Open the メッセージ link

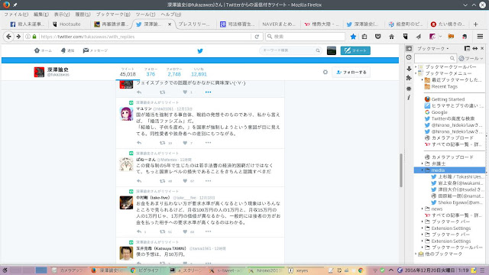pyautogui.click(x=96, y=50)
